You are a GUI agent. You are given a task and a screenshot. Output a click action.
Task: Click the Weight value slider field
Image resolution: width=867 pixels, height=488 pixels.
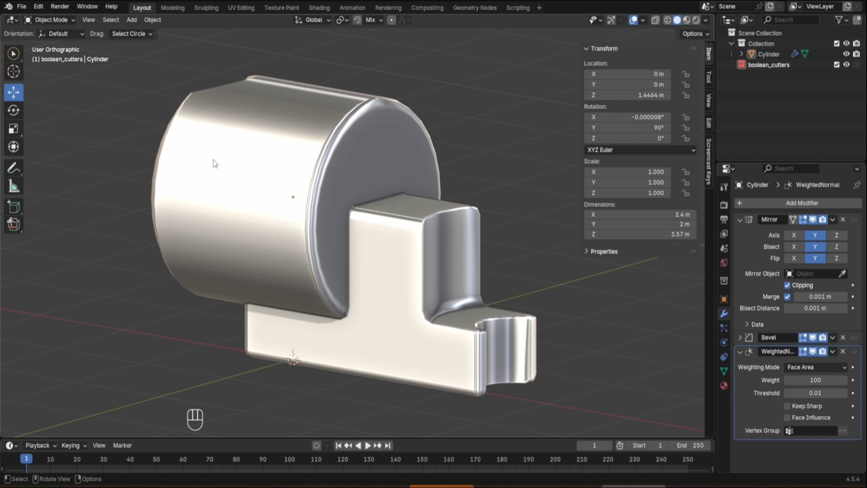tap(815, 380)
